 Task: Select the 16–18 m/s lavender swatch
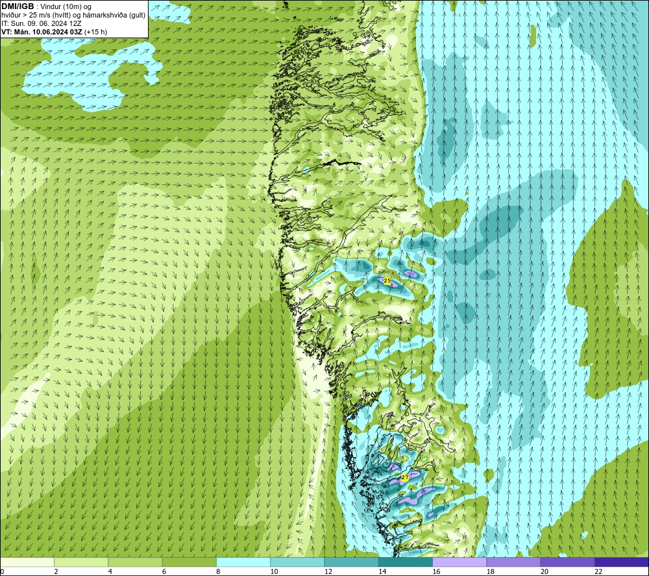(x=459, y=562)
